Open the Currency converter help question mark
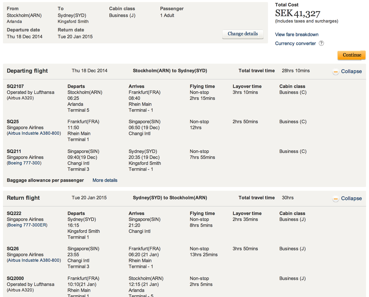Image resolution: width=369 pixels, height=297 pixels. pos(321,43)
